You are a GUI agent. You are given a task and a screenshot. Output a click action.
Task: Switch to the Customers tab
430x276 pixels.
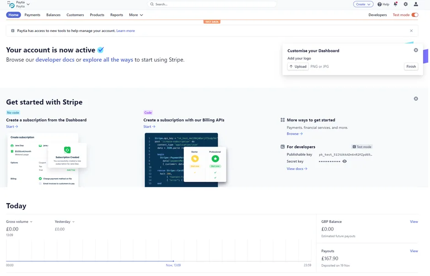(x=75, y=15)
